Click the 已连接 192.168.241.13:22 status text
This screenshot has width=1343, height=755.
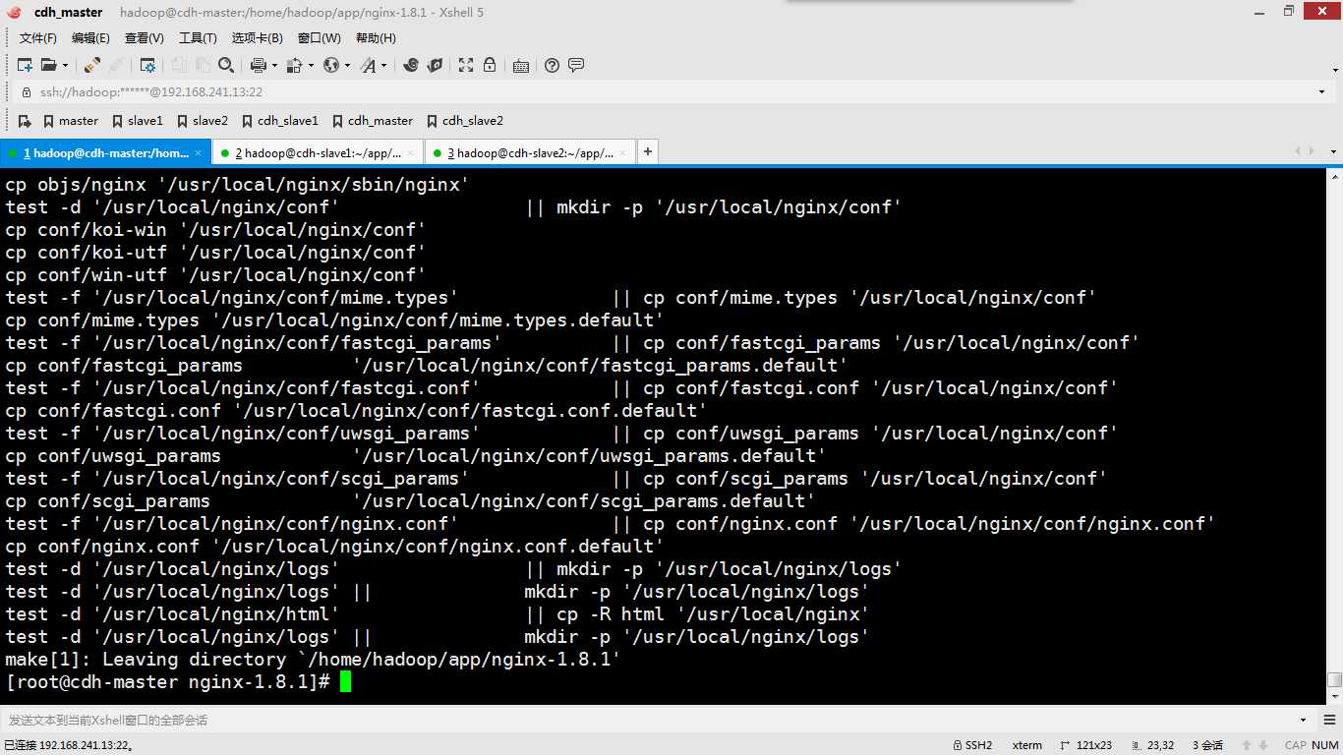[x=69, y=745]
